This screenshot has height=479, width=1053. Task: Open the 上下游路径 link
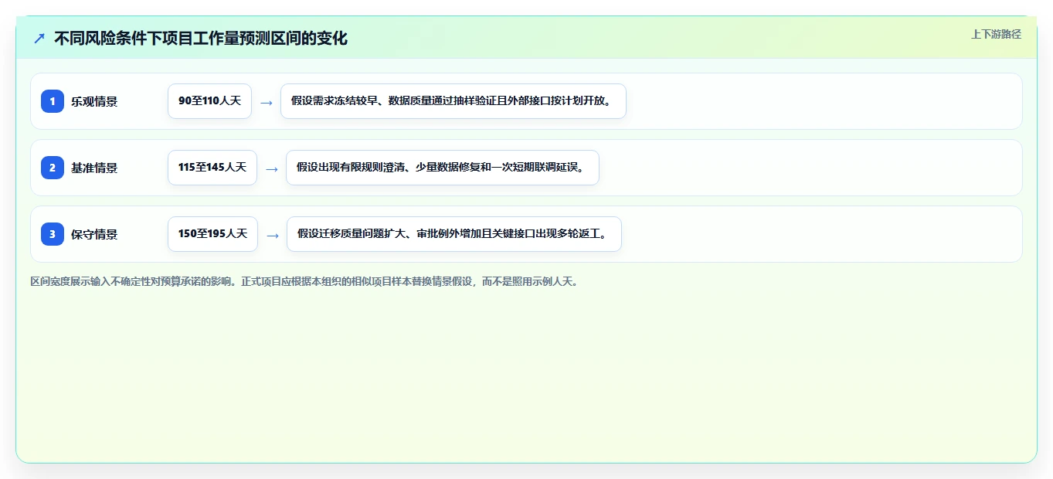click(x=996, y=34)
